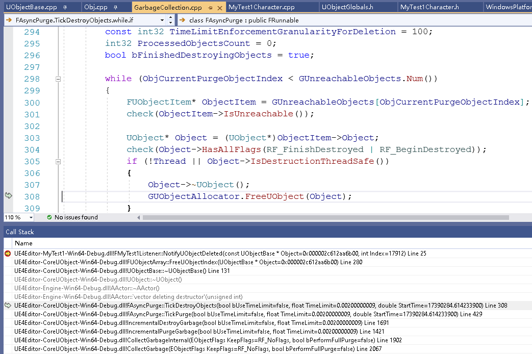
Task: Click the ProcessedObjectsCount variable
Action: (x=194, y=43)
